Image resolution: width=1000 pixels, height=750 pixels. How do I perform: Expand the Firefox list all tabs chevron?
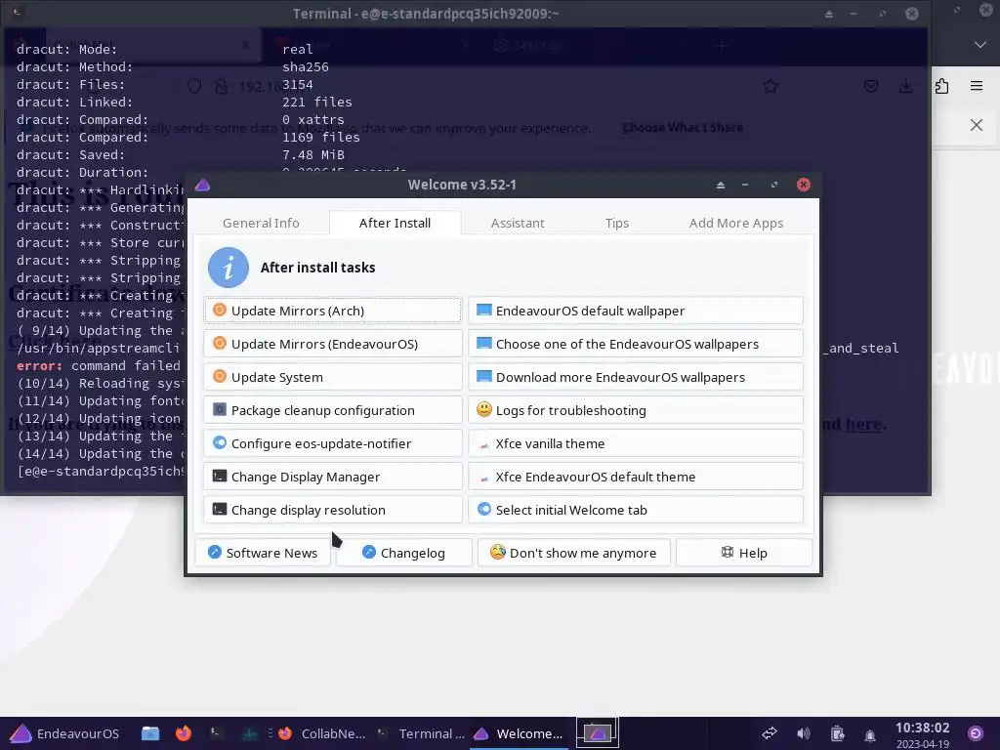coord(980,45)
